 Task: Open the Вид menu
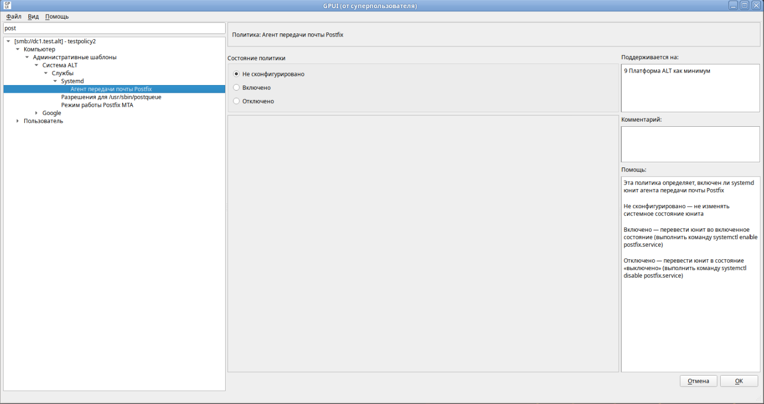tap(33, 16)
